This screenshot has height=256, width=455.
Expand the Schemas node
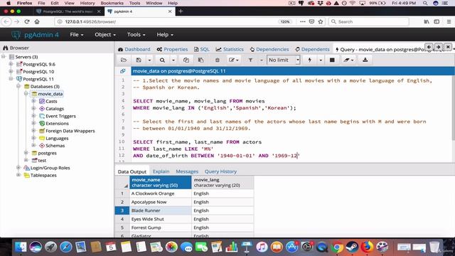[33, 146]
